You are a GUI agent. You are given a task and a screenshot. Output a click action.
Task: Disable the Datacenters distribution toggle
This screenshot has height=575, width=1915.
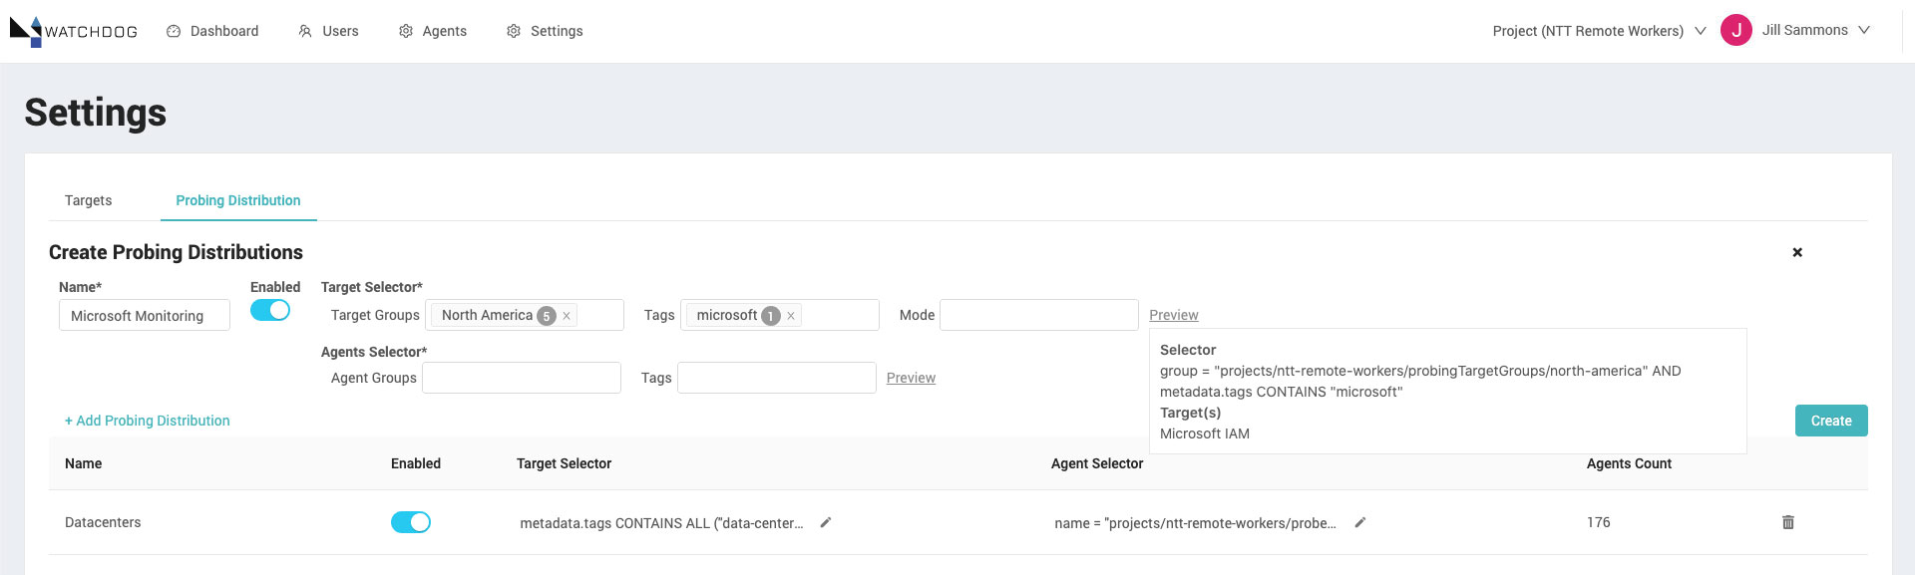[411, 522]
